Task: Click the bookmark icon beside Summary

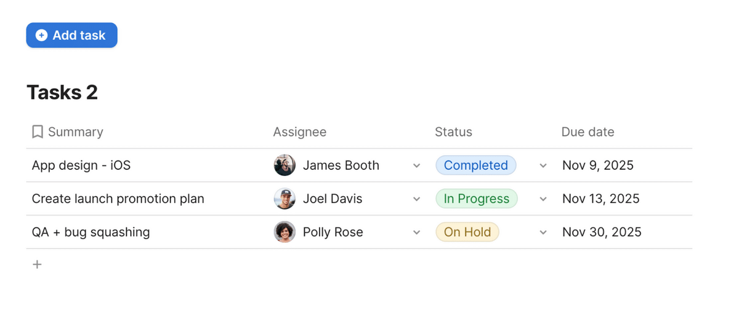Action: tap(37, 132)
